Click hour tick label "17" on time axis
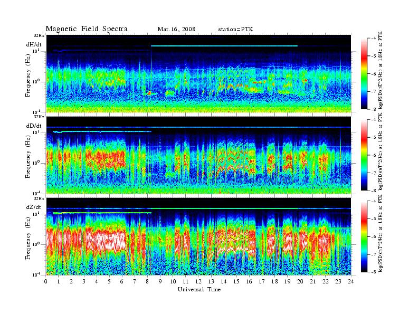 pos(262,282)
